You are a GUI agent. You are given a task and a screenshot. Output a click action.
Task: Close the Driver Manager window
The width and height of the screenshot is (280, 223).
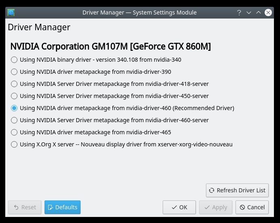[268, 13]
